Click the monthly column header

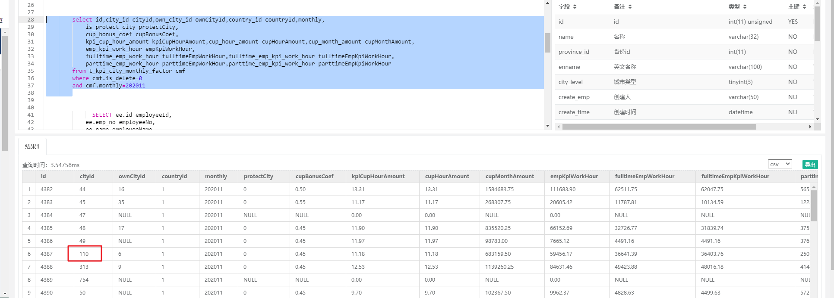219,177
